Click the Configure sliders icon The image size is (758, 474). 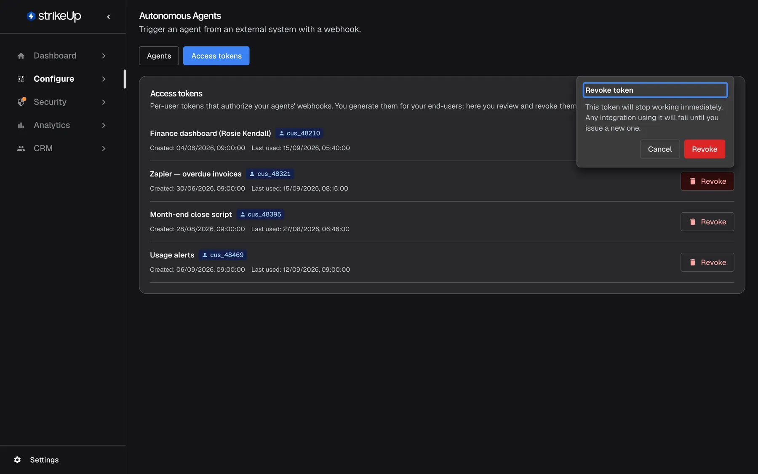[x=21, y=79]
